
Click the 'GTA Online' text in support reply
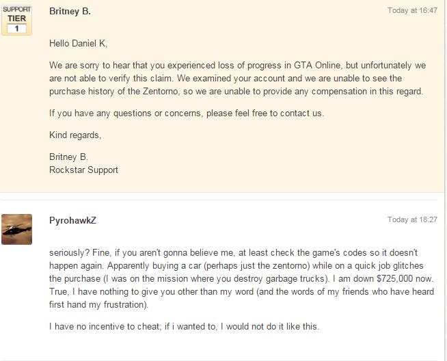click(x=317, y=66)
